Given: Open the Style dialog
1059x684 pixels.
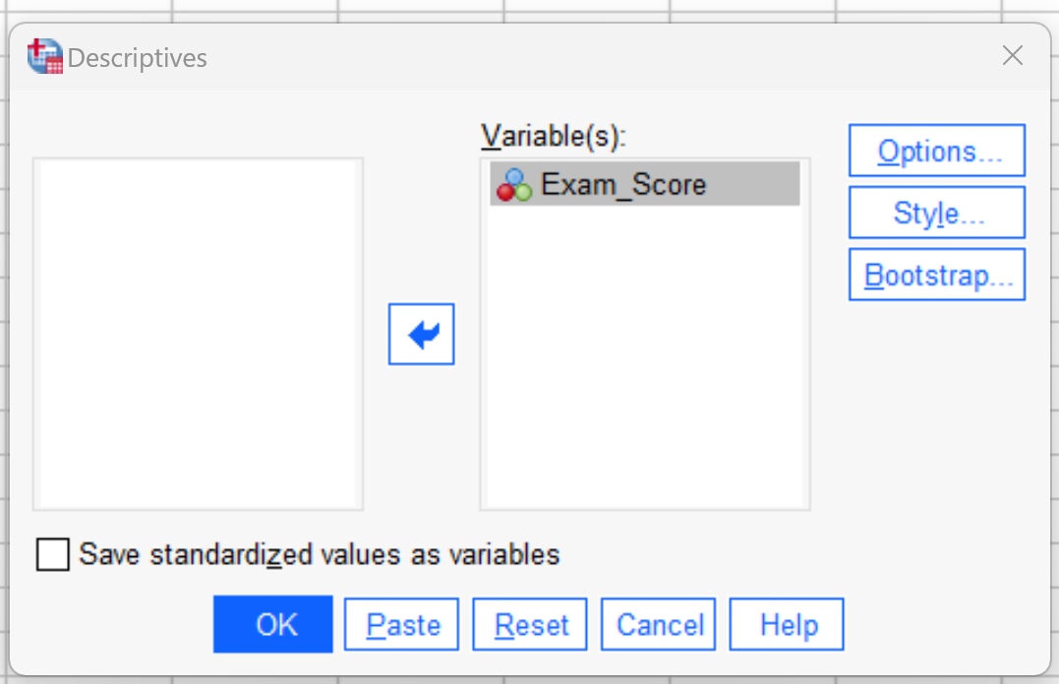Looking at the screenshot, I should click(x=935, y=212).
